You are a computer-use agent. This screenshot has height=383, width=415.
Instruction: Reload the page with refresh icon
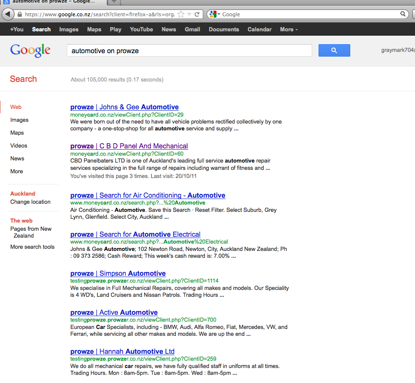click(197, 14)
